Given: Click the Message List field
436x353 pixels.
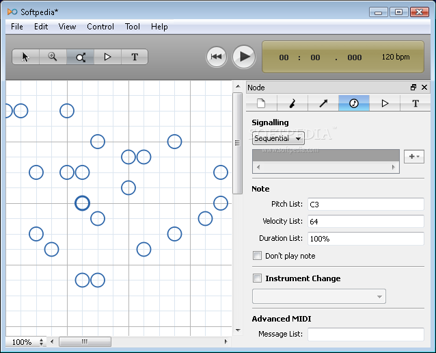Looking at the screenshot, I should pyautogui.click(x=366, y=334).
